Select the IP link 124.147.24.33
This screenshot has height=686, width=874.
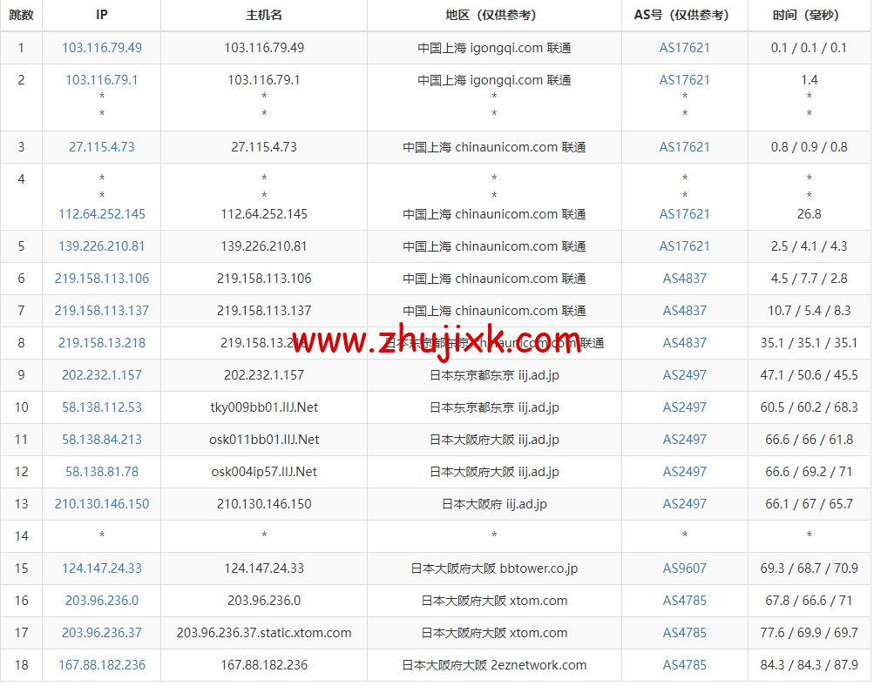(101, 568)
